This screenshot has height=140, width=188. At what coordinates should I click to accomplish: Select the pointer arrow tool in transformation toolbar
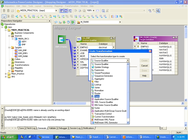(x=4, y=16)
